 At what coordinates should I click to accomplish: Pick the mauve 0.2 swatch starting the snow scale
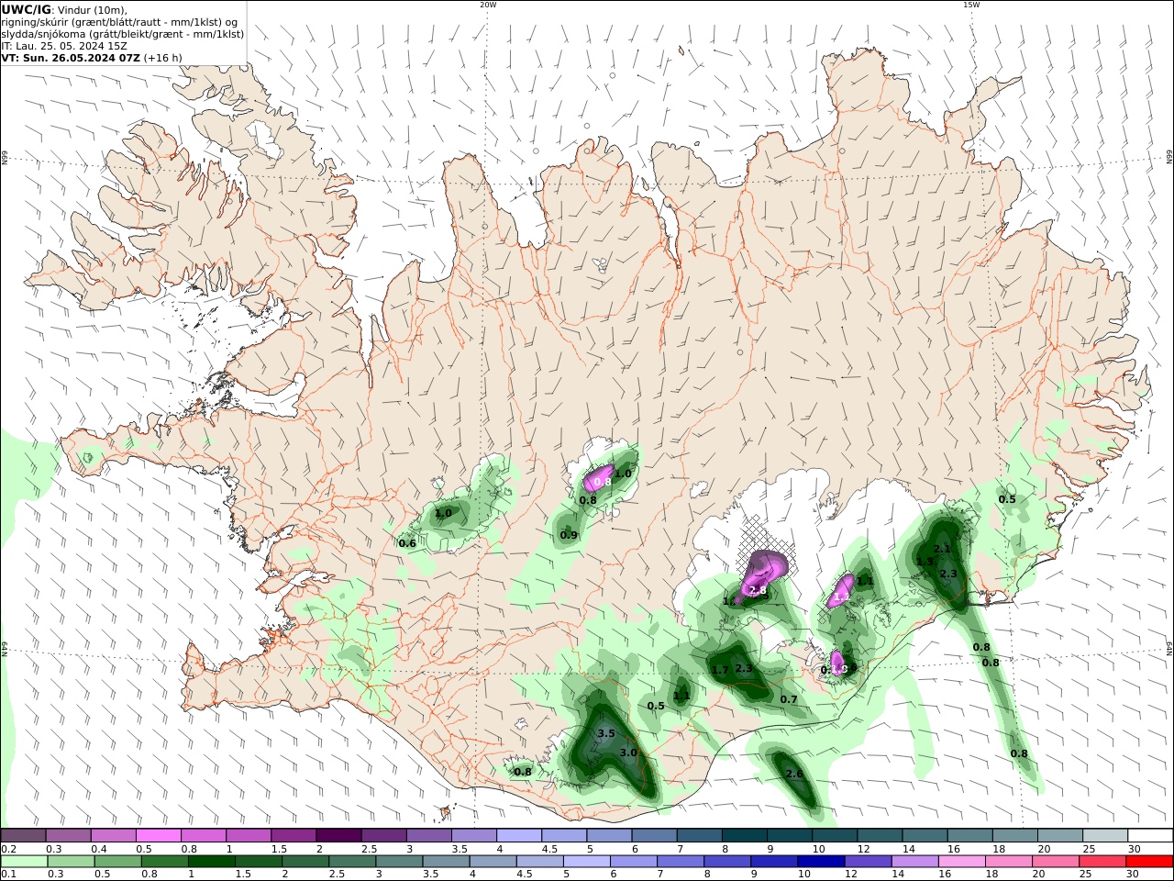pos(23,836)
